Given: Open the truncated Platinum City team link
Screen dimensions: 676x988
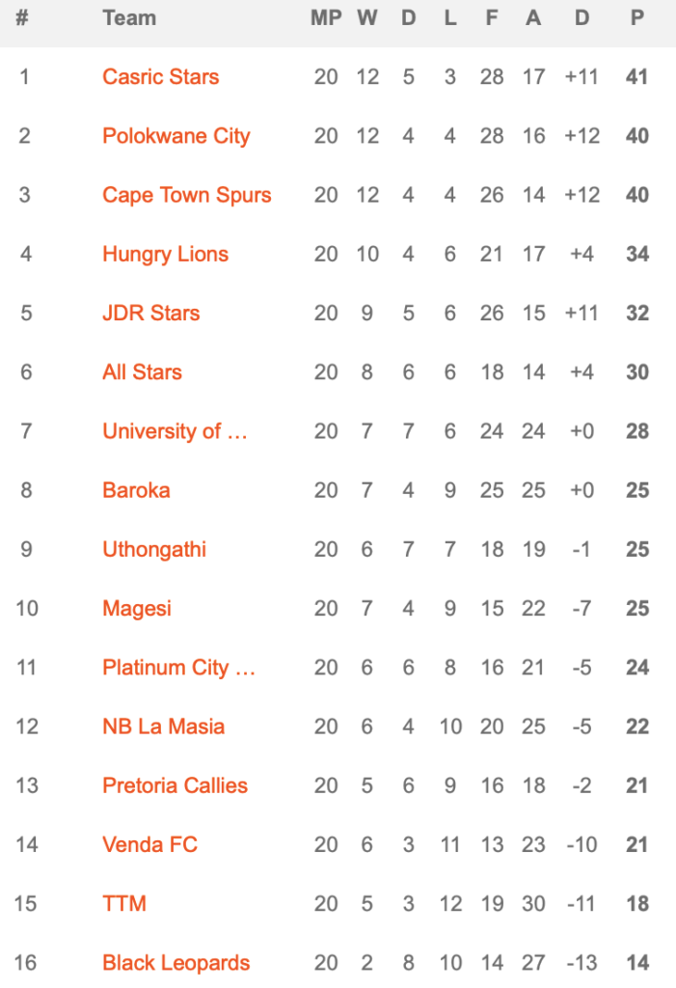Looking at the screenshot, I should point(178,668).
